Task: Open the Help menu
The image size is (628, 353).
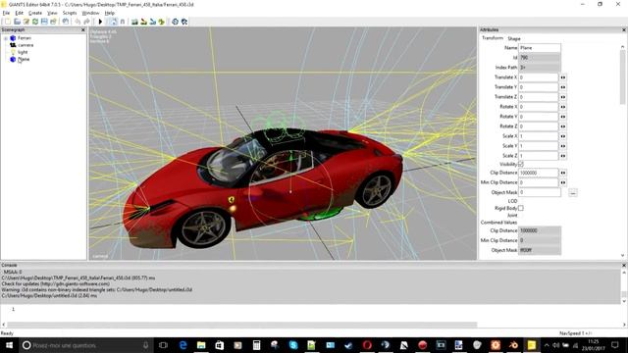Action: coord(109,13)
